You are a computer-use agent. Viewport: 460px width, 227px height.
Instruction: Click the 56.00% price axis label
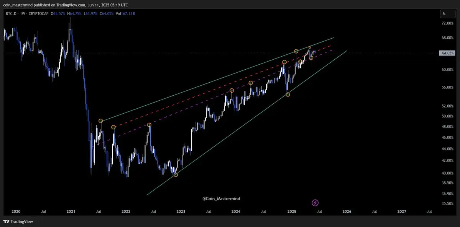(448, 88)
